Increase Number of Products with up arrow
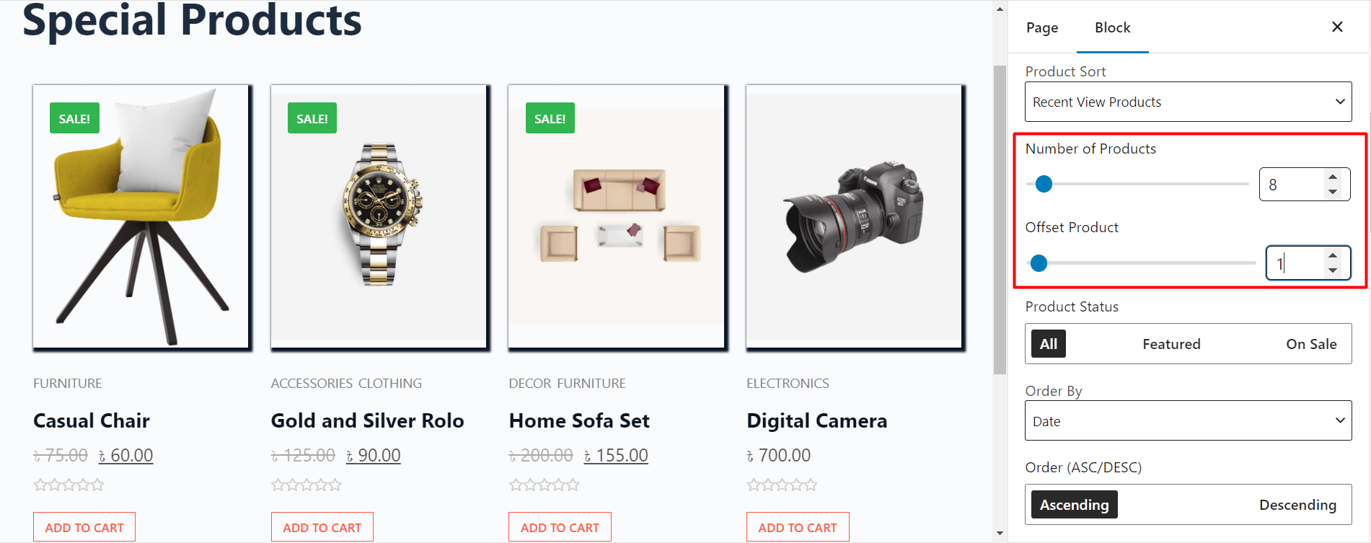1371x543 pixels. [1333, 177]
